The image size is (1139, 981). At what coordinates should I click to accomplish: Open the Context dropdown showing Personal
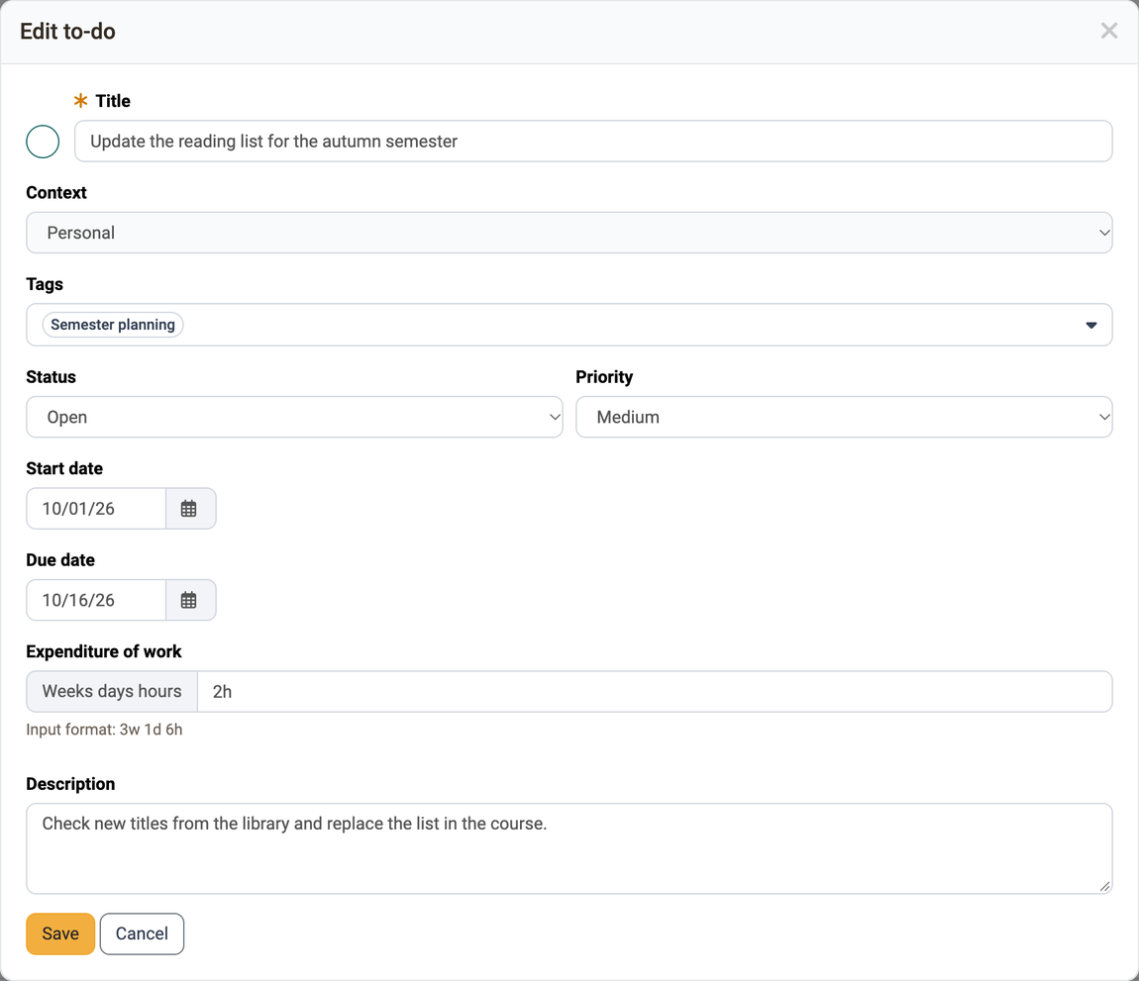[569, 233]
